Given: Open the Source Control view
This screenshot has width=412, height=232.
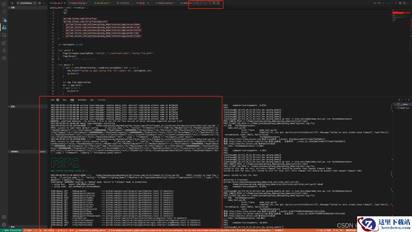Looking at the screenshot, I should pyautogui.click(x=4, y=20).
